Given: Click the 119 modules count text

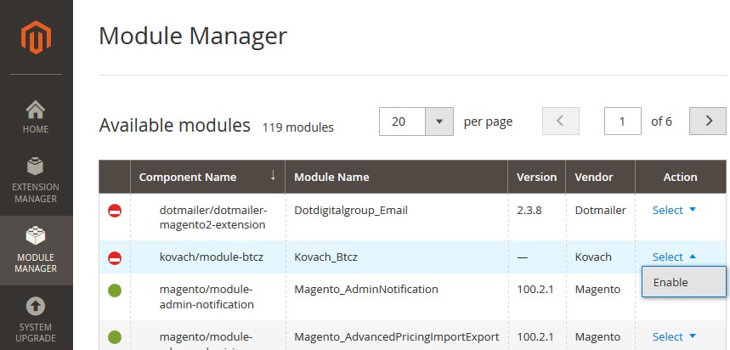Looking at the screenshot, I should coord(298,127).
